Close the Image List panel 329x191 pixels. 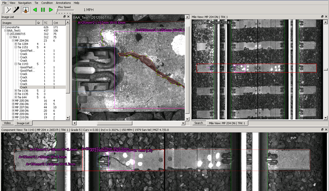[x=68, y=16]
